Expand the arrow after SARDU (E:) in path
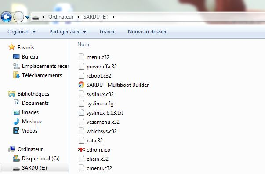The height and width of the screenshot is (174, 265). tap(113, 17)
